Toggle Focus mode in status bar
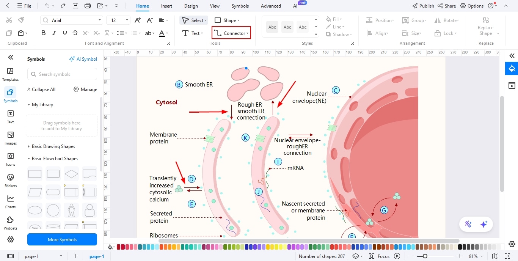The width and height of the screenshot is (518, 261). point(379,256)
